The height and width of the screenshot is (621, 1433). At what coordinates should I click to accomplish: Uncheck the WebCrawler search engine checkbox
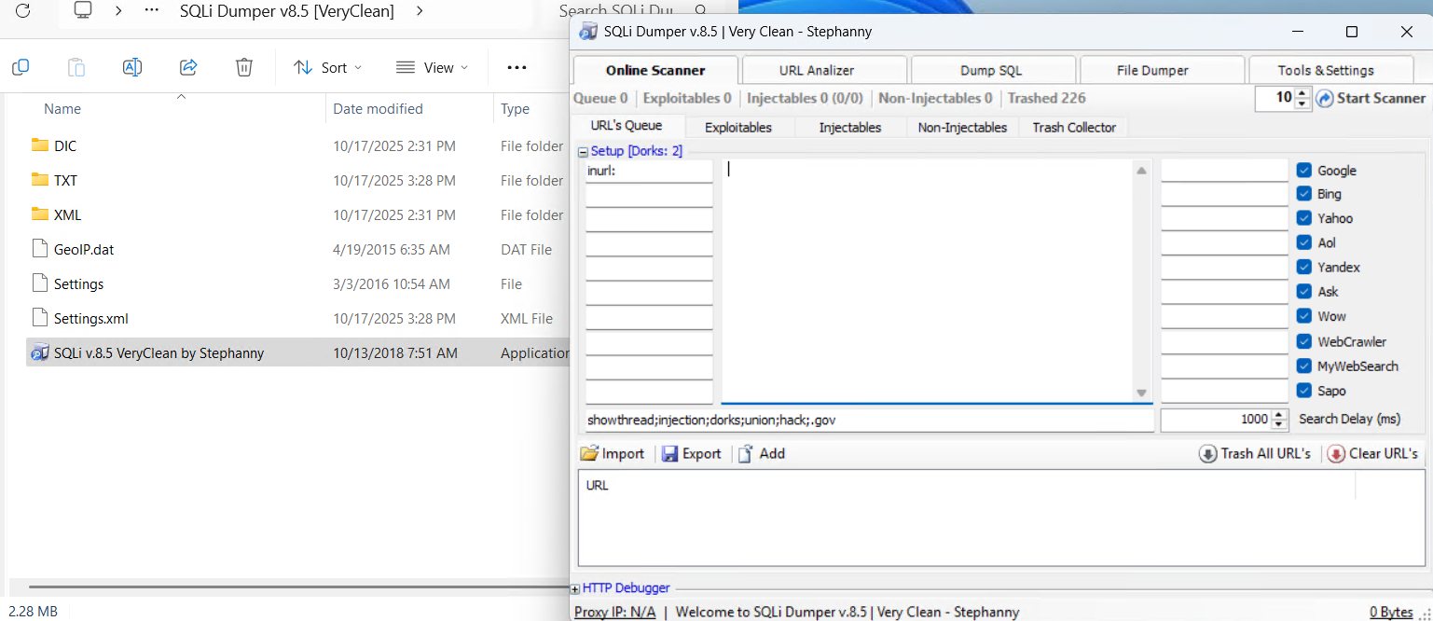click(x=1304, y=341)
